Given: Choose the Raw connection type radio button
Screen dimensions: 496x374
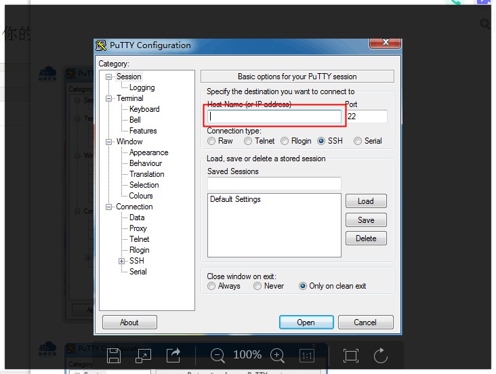Looking at the screenshot, I should 212,141.
